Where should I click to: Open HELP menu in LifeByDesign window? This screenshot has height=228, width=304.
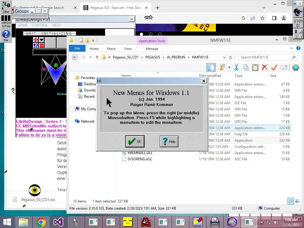pyautogui.click(x=56, y=25)
